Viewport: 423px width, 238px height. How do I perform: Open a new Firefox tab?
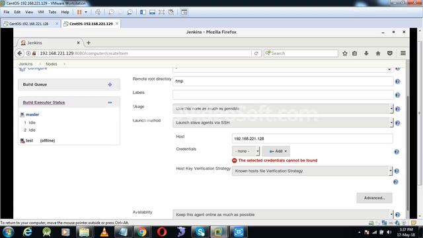pos(88,42)
